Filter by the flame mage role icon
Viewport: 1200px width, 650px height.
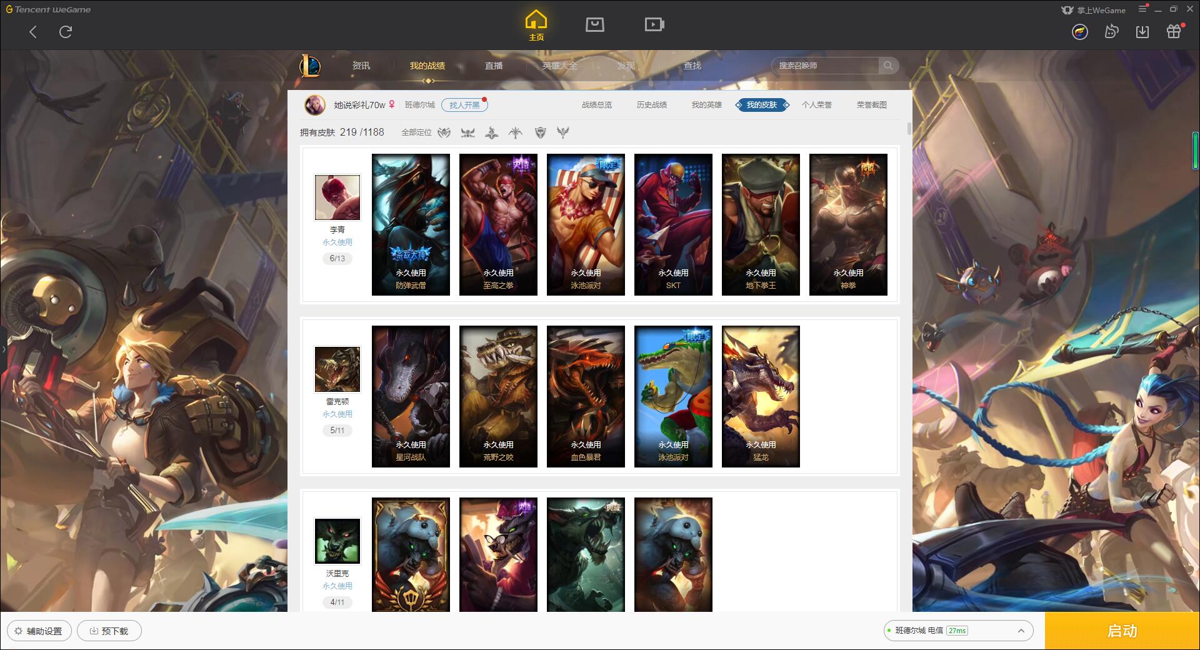[492, 132]
